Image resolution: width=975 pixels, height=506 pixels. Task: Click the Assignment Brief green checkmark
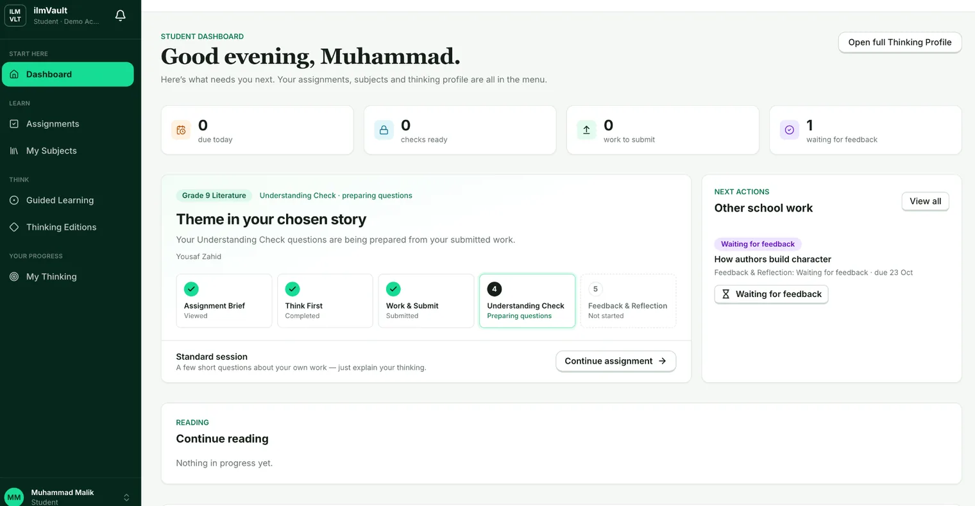[191, 289]
